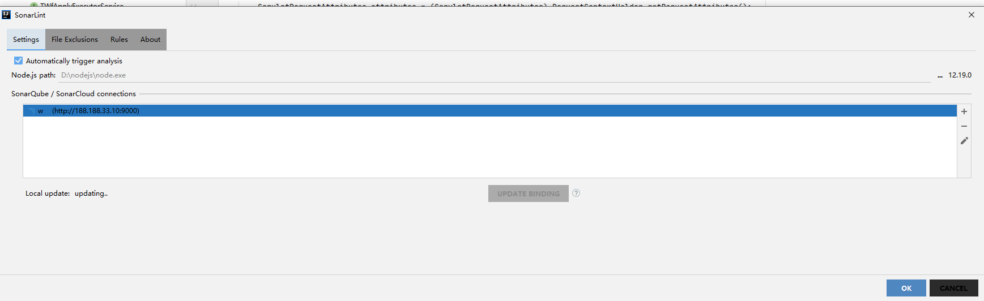This screenshot has height=301, width=984.
Task: Click the Node.js version label 12.19.0
Action: pos(960,75)
